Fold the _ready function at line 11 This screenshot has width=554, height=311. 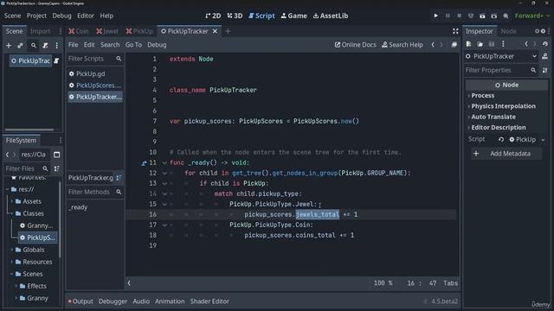click(164, 163)
